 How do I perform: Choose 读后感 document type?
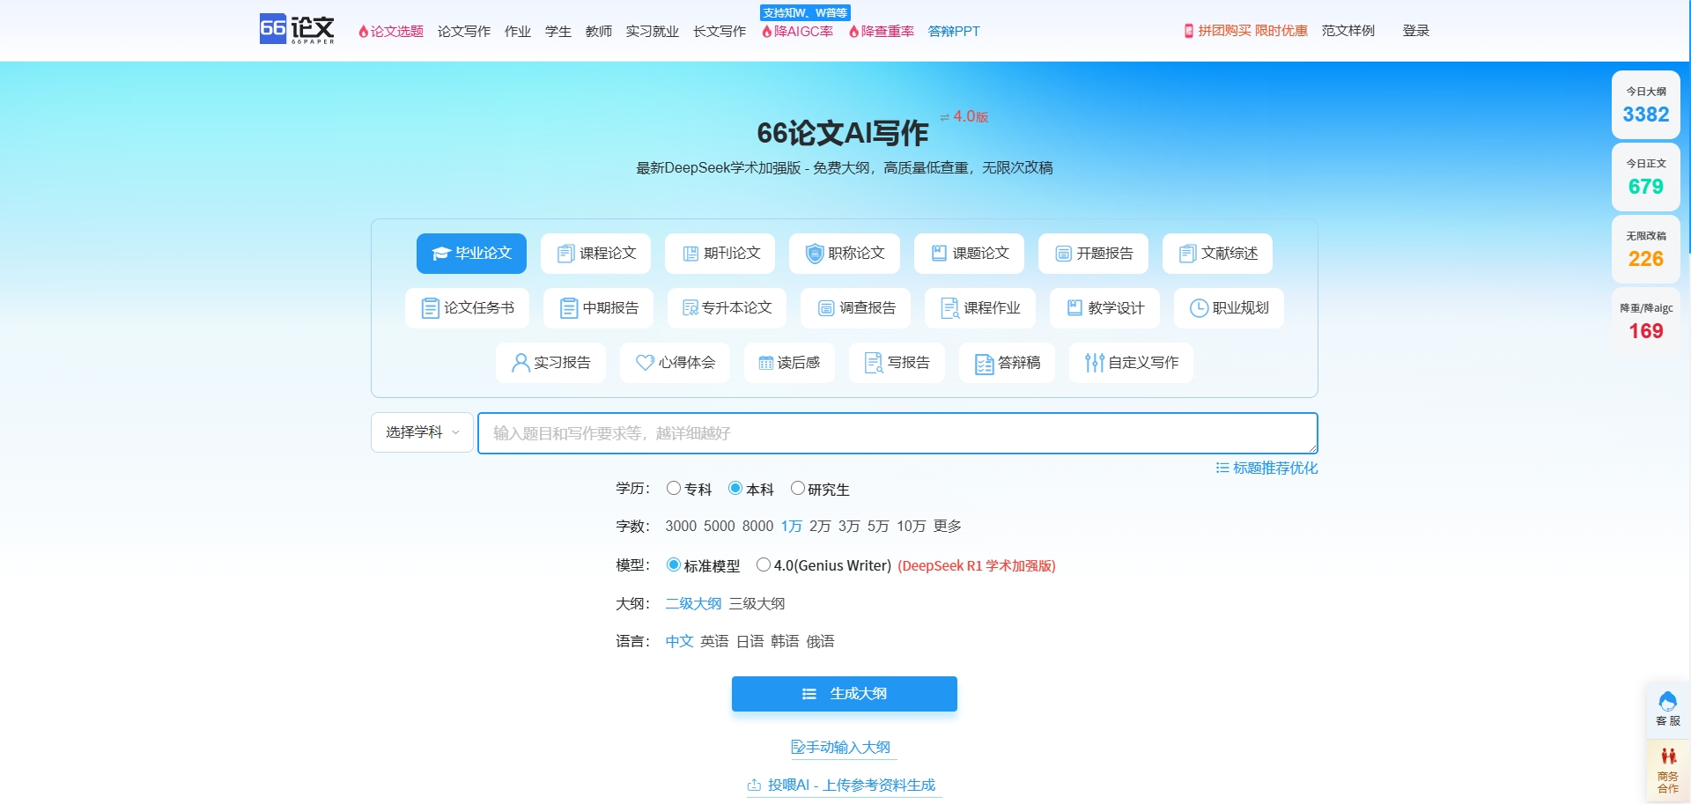click(x=789, y=363)
